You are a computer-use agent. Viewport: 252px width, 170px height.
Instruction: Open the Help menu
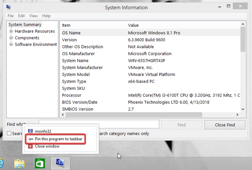pos(46,16)
